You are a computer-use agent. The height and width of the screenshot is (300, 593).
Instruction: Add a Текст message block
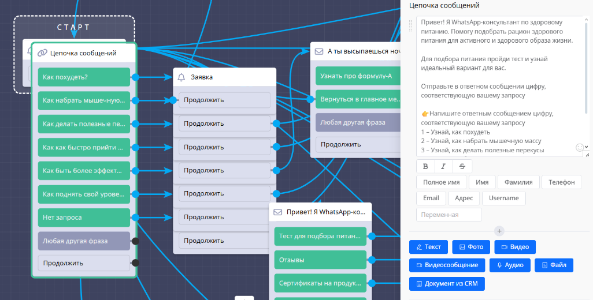428,247
